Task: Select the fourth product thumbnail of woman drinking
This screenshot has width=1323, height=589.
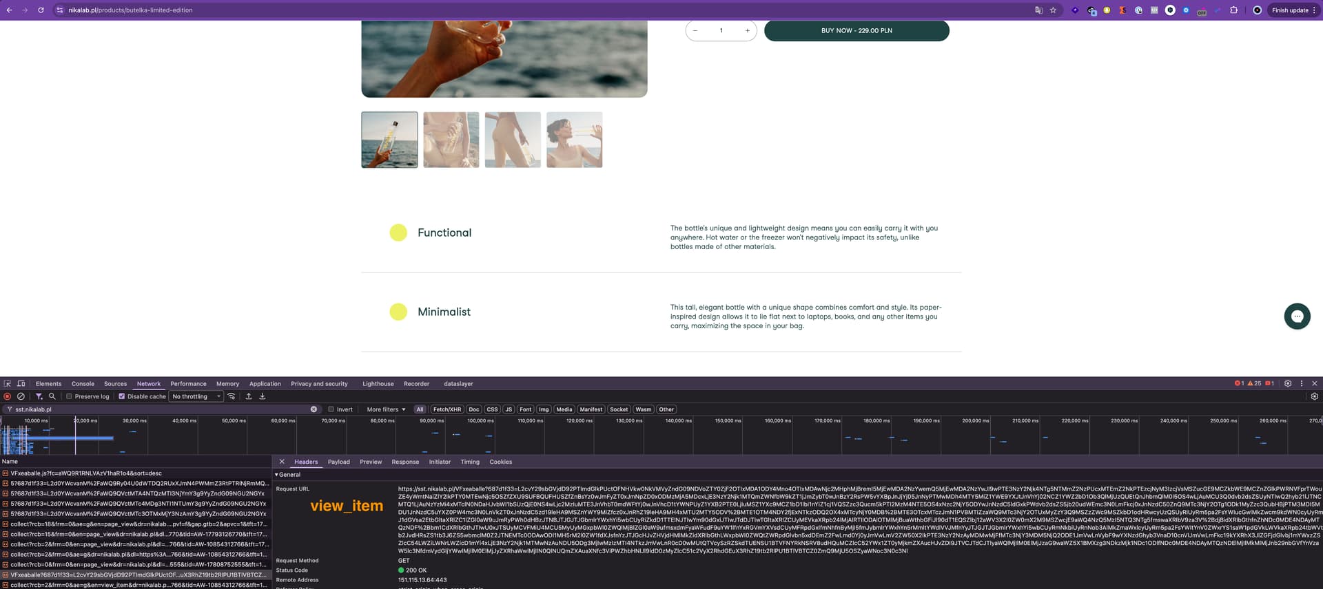Action: click(574, 140)
